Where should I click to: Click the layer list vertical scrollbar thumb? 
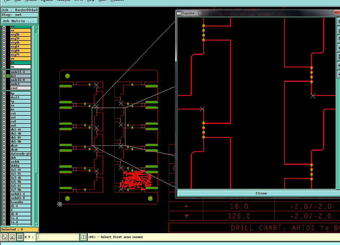[36, 103]
